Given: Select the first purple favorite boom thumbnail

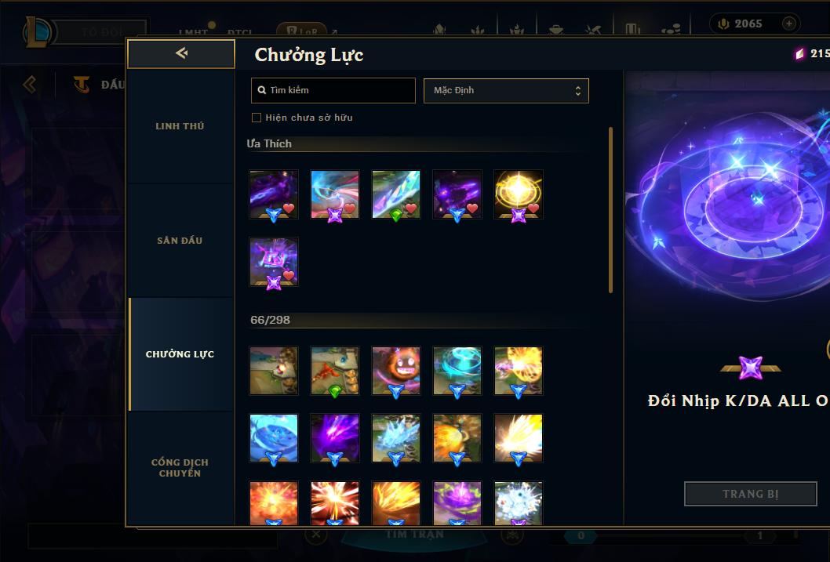Looking at the screenshot, I should point(274,194).
